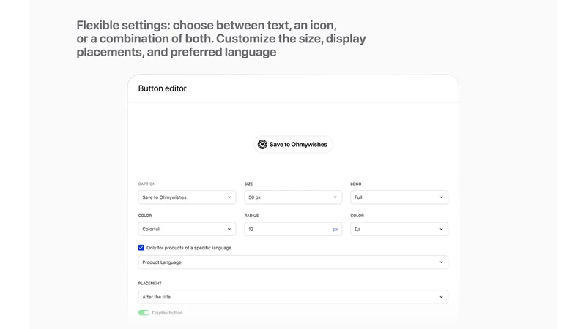Screen dimensions: 586x329
Task: Open the Color dropdown set to Colorful
Action: [x=187, y=229]
